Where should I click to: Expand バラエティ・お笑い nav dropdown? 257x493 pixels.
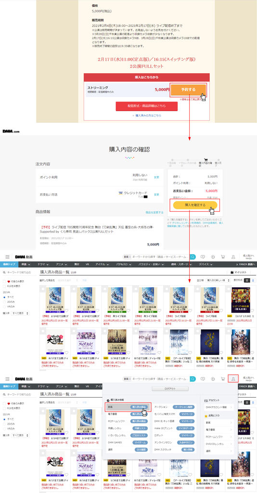[x=152, y=264]
